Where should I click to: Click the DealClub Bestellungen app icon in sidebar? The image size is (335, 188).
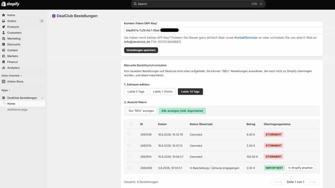point(3,98)
